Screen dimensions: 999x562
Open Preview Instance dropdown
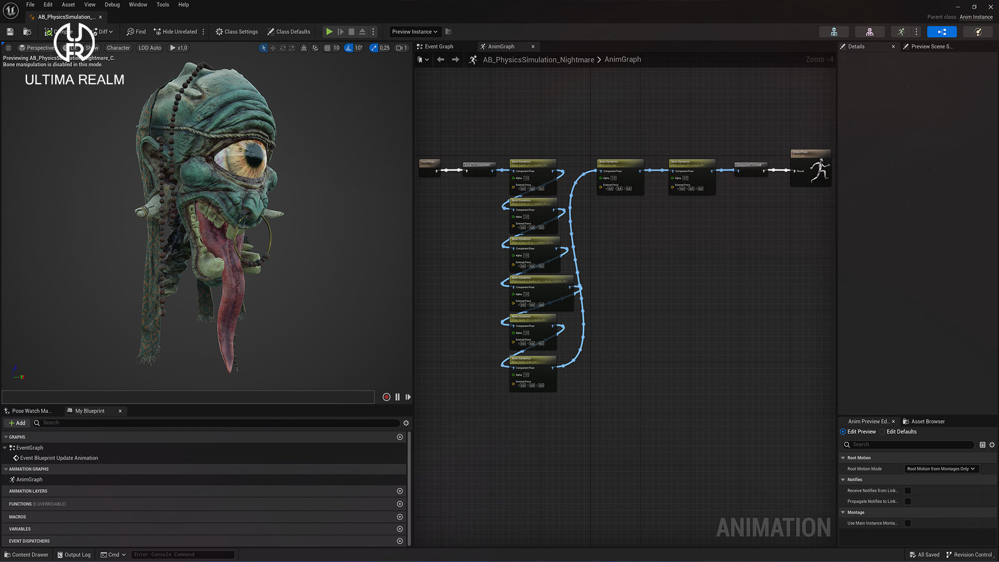pyautogui.click(x=415, y=32)
